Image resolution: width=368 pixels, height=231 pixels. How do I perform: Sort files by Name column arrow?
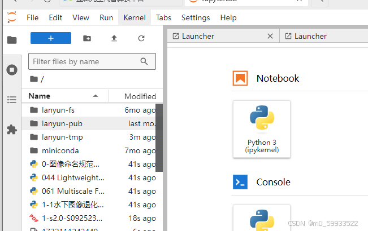click(x=96, y=96)
